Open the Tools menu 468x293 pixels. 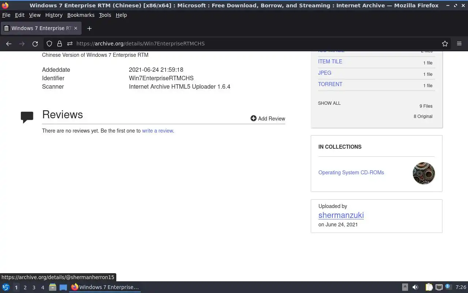coord(105,15)
